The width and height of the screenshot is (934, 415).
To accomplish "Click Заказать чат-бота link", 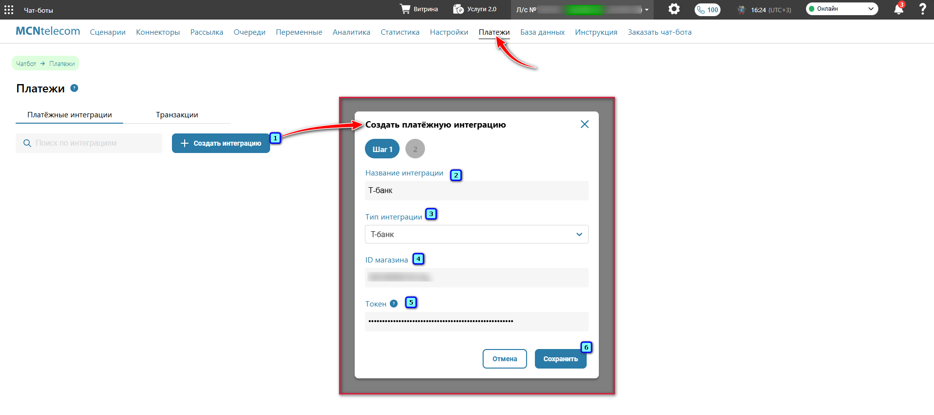I will (659, 32).
